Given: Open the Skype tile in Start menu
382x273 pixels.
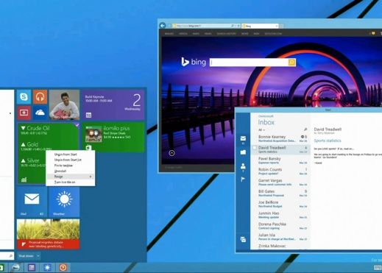Looking at the screenshot, I should [24, 96].
